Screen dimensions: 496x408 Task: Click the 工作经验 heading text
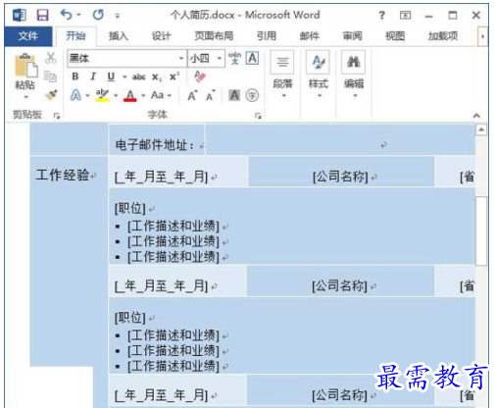click(63, 176)
